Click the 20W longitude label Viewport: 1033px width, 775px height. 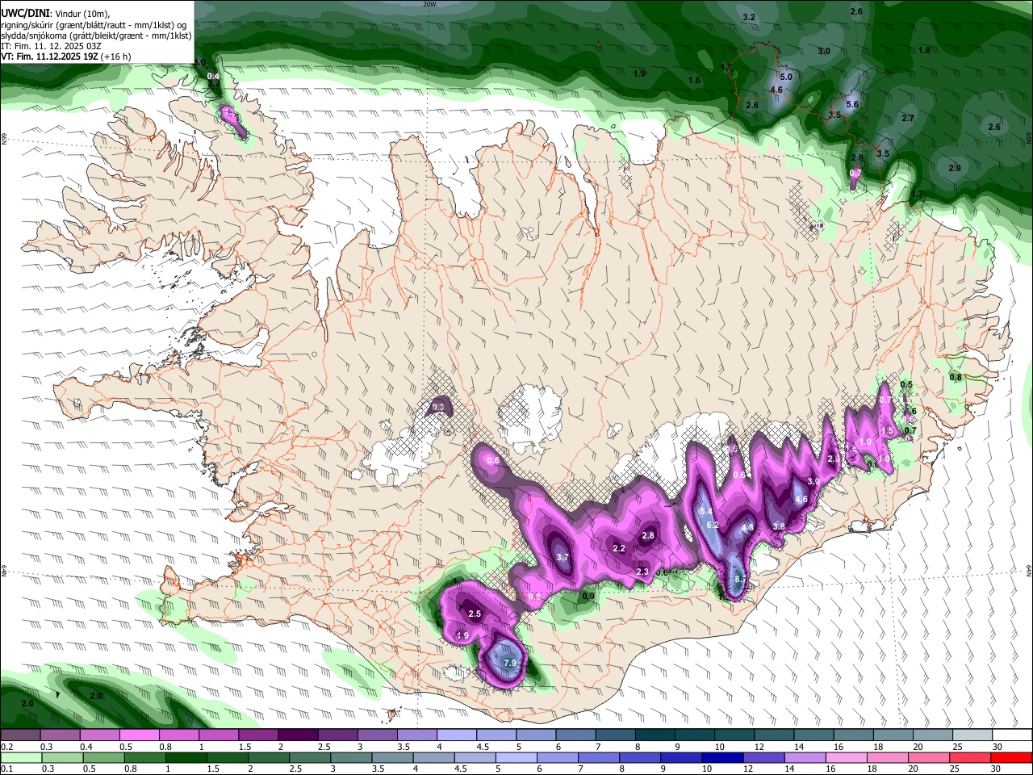(x=429, y=4)
